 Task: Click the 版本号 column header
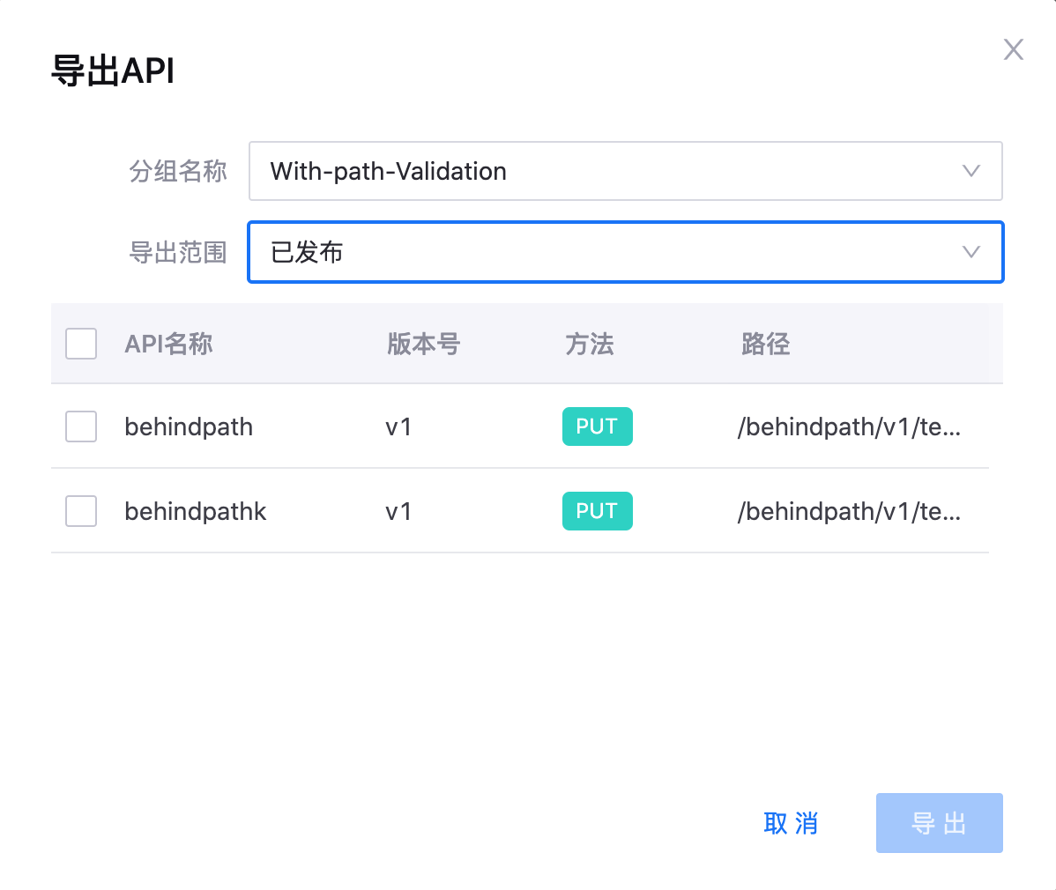point(423,344)
